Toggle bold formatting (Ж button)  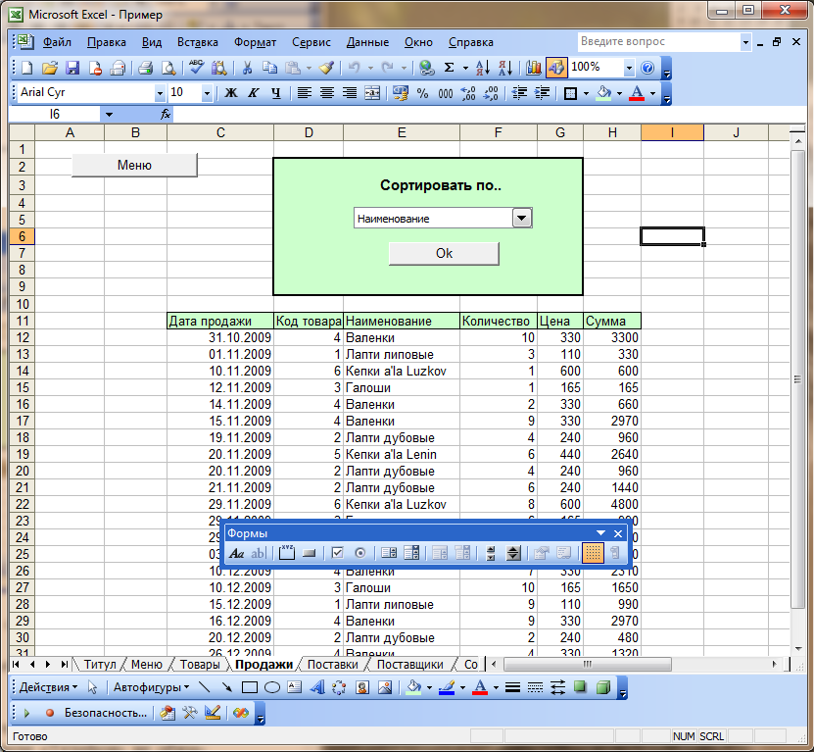pyautogui.click(x=230, y=93)
